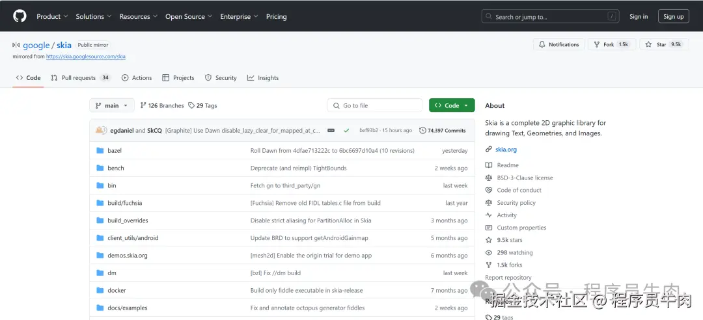Screen dimensions: 703x320
Task: Open the google owner link
Action: pos(36,46)
